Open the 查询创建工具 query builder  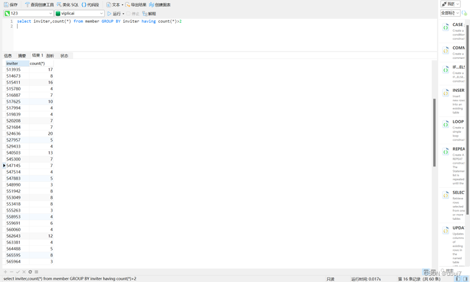pos(39,5)
